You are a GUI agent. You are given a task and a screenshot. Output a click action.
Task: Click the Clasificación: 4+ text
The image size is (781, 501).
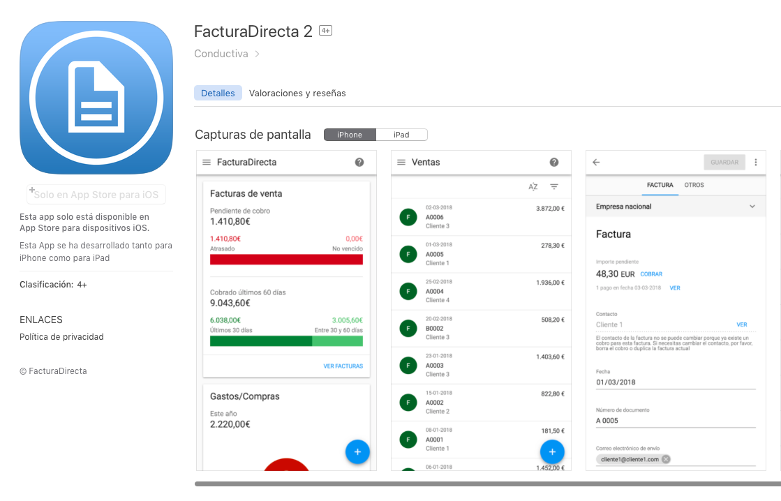point(53,285)
